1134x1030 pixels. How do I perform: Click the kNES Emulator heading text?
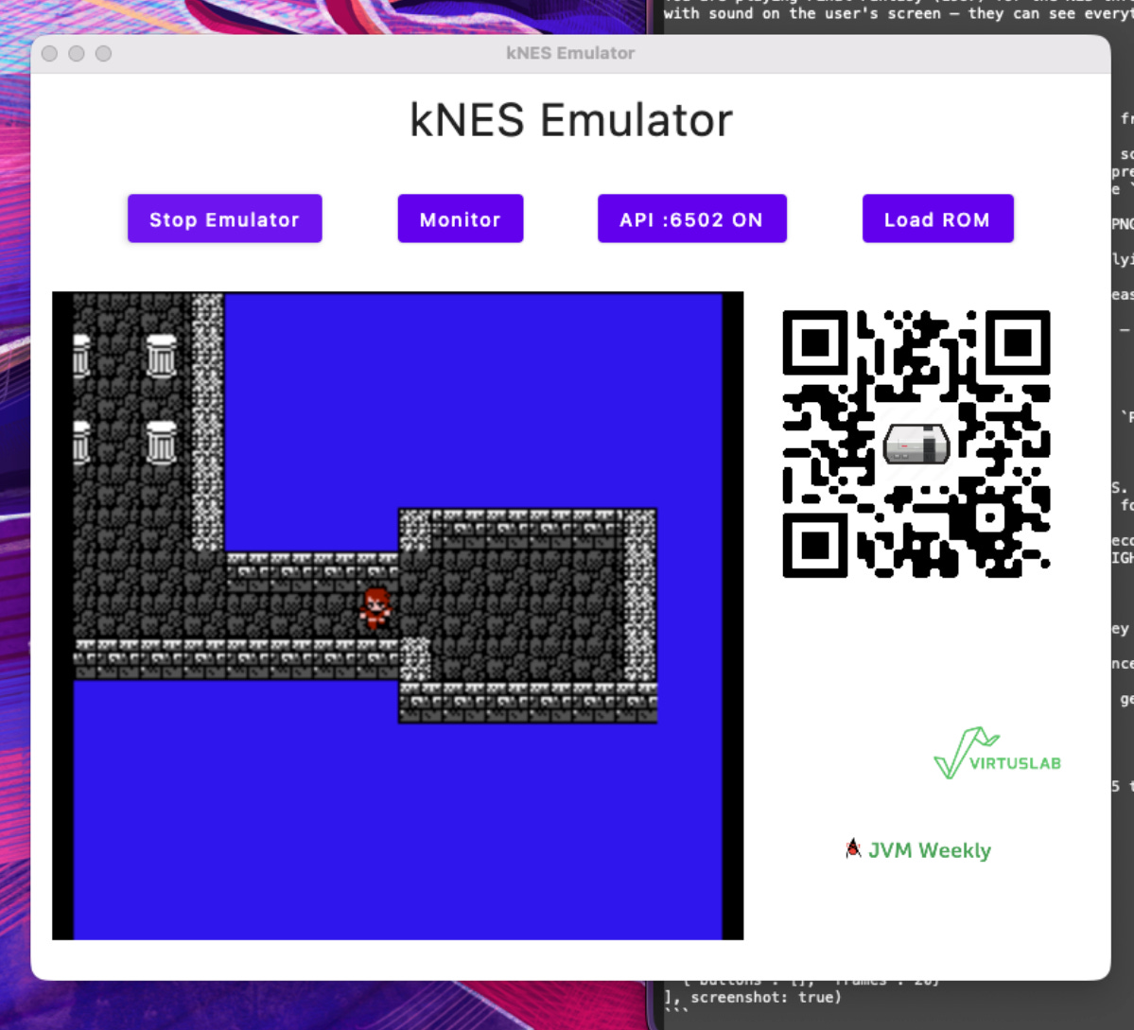click(x=570, y=119)
